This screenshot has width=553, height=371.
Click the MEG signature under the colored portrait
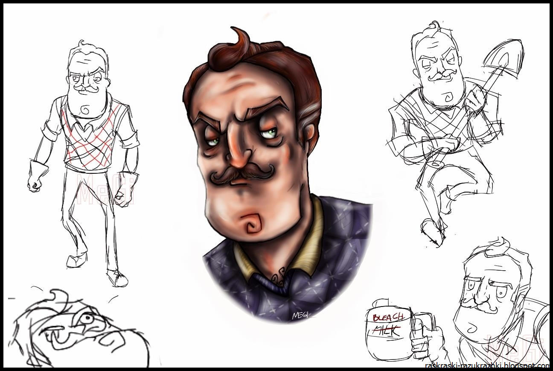(x=300, y=315)
